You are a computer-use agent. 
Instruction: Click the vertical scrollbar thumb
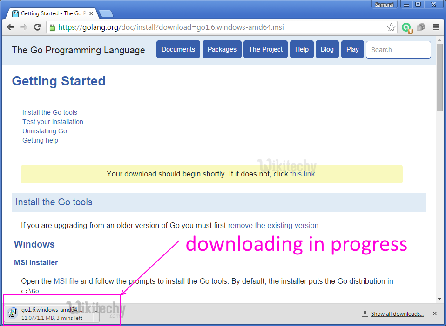click(x=439, y=77)
